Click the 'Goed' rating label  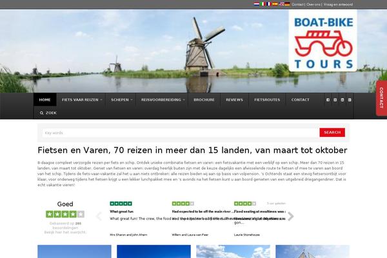pos(65,204)
